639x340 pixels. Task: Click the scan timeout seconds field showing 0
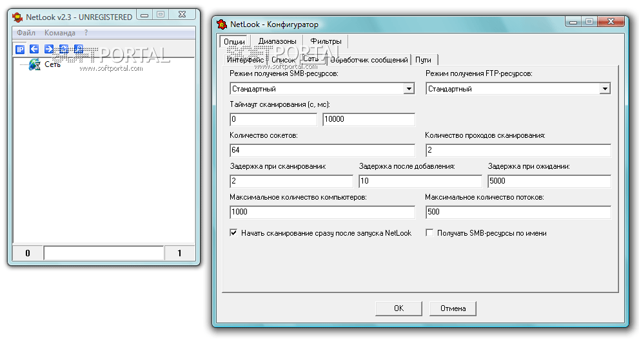tap(273, 119)
